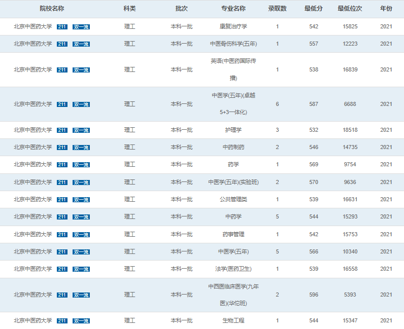Click the 211 badge in the 中药学 row

tap(62, 217)
